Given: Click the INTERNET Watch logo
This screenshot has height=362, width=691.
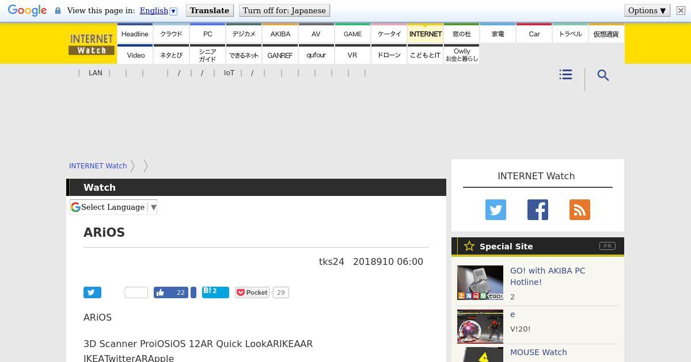Looking at the screenshot, I should coord(92,44).
